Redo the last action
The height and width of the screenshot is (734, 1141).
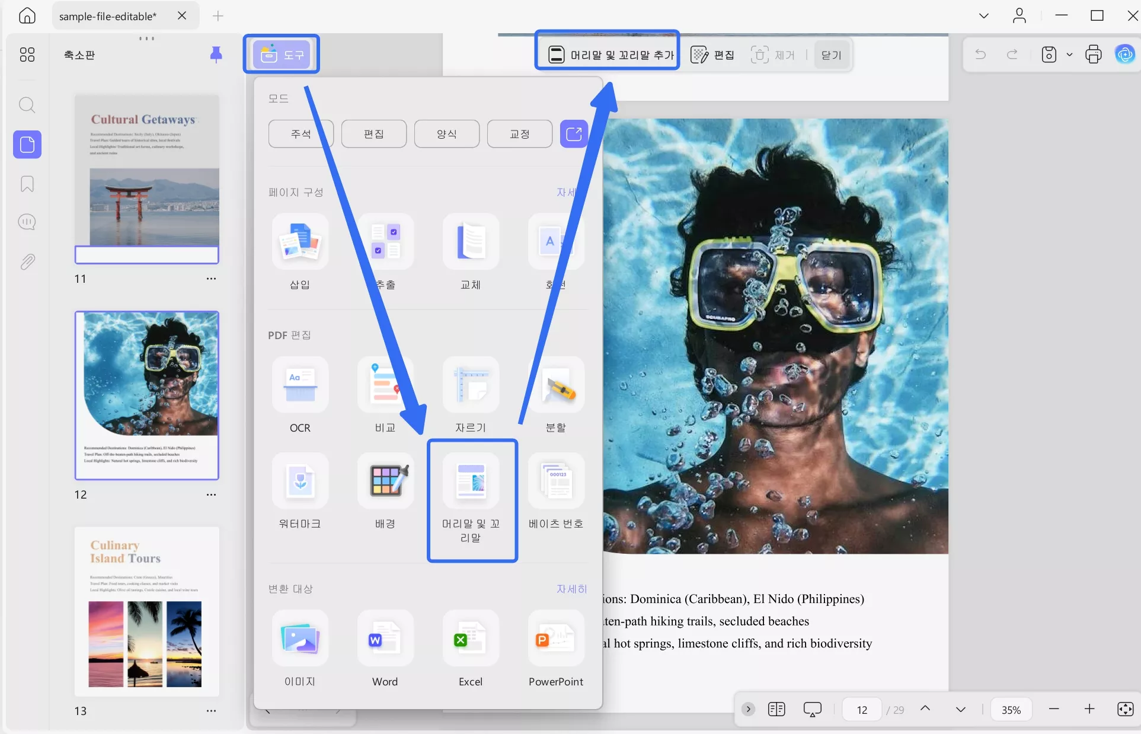[1012, 55]
